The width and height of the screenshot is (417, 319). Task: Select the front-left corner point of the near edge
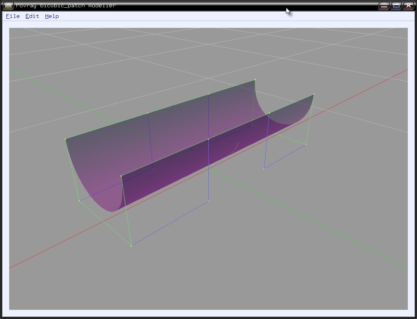[121, 176]
